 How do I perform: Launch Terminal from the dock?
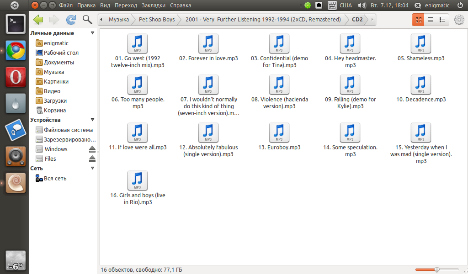(x=16, y=24)
